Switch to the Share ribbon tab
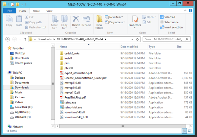This screenshot has height=137, width=197. [36, 11]
